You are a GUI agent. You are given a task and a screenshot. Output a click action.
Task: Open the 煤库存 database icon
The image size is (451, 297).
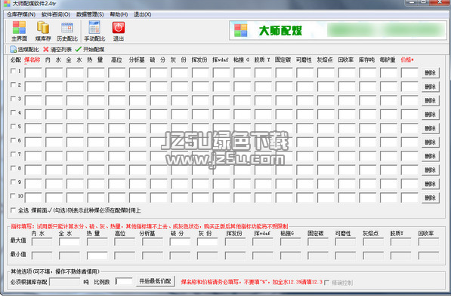click(x=43, y=28)
